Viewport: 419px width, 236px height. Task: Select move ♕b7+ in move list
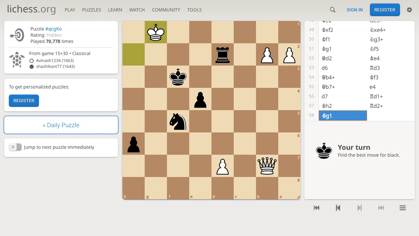343,87
